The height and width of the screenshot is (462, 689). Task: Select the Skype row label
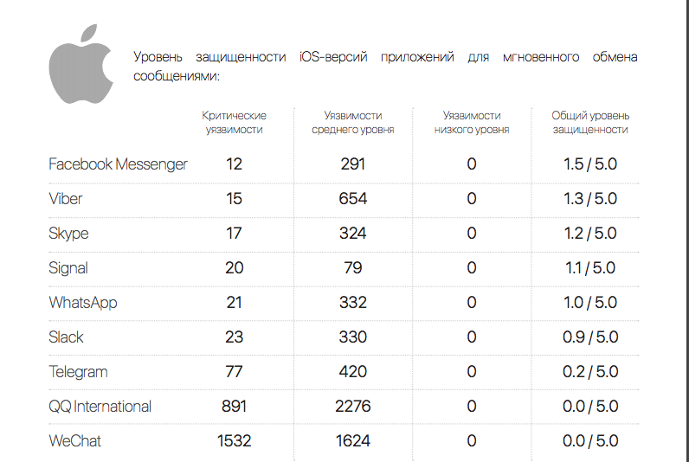coord(68,234)
